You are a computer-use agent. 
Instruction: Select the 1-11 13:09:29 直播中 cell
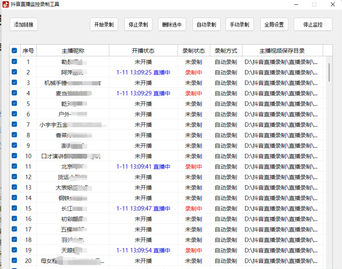tap(143, 93)
